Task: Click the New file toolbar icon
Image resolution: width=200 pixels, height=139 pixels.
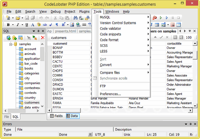Action: pyautogui.click(x=8, y=18)
